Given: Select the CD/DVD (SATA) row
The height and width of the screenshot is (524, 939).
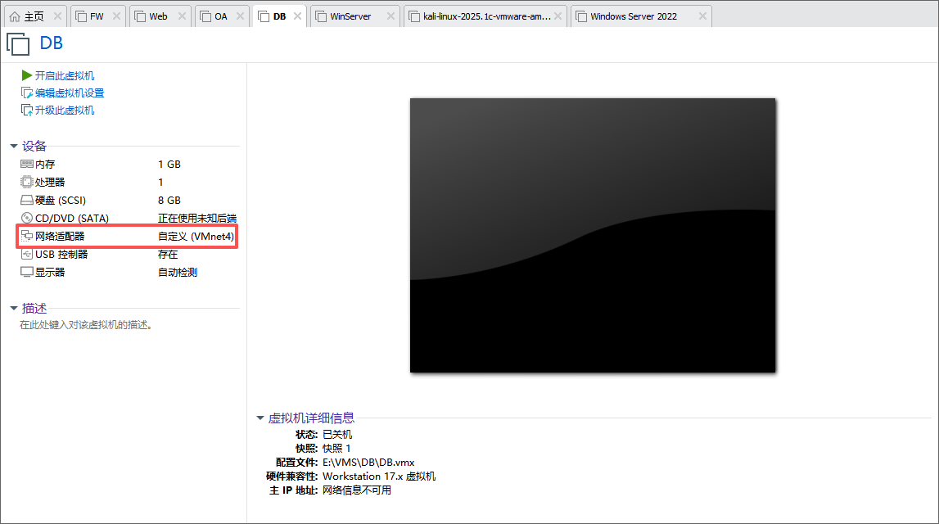Looking at the screenshot, I should [129, 218].
